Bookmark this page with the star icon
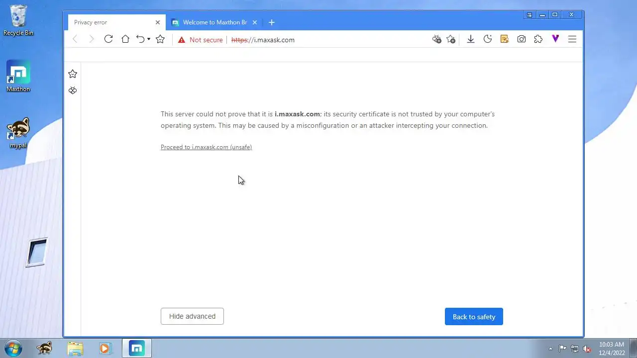Screen dimensions: 637x358 click(x=160, y=39)
